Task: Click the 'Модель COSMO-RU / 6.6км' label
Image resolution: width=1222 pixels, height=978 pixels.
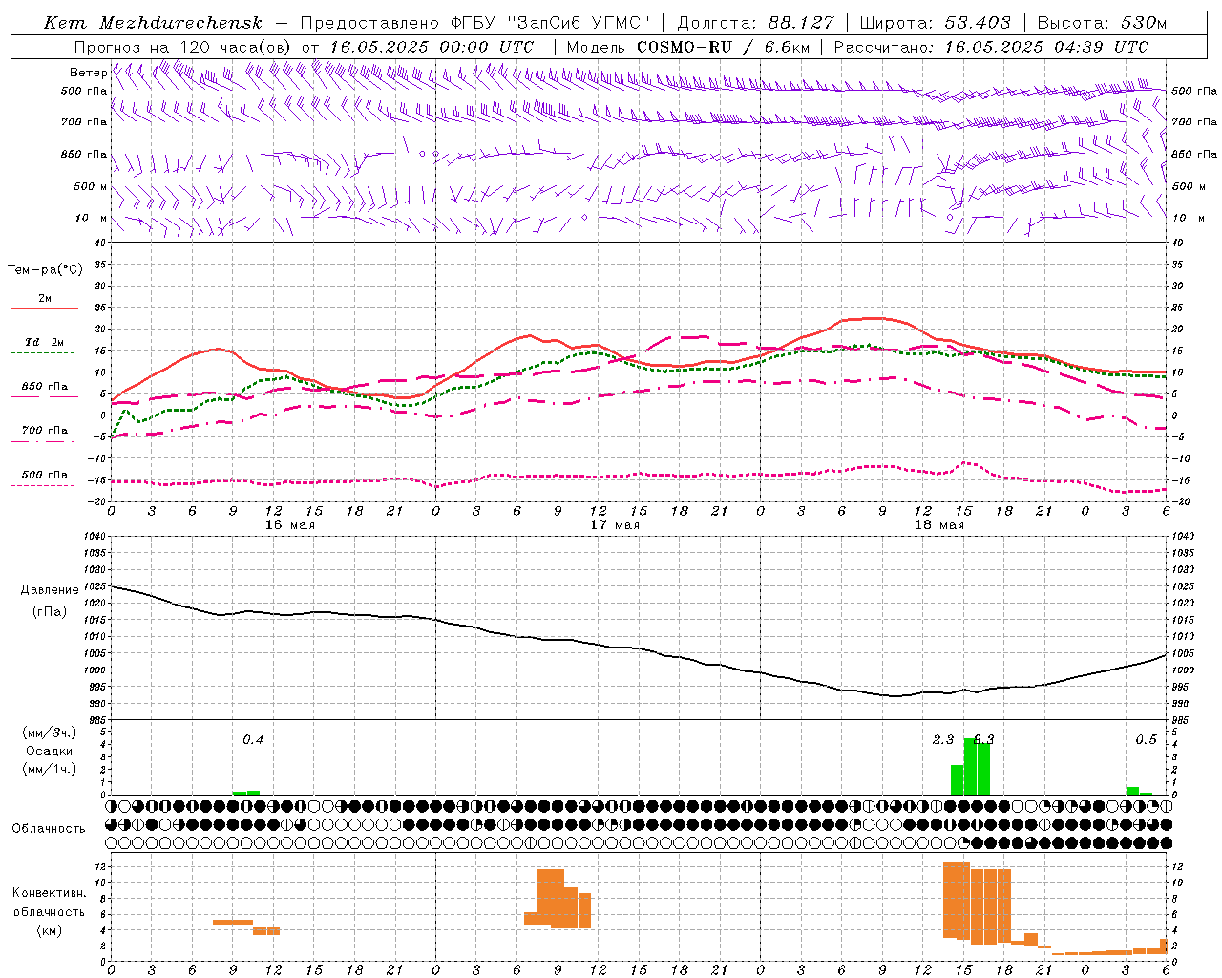Action: tap(687, 46)
